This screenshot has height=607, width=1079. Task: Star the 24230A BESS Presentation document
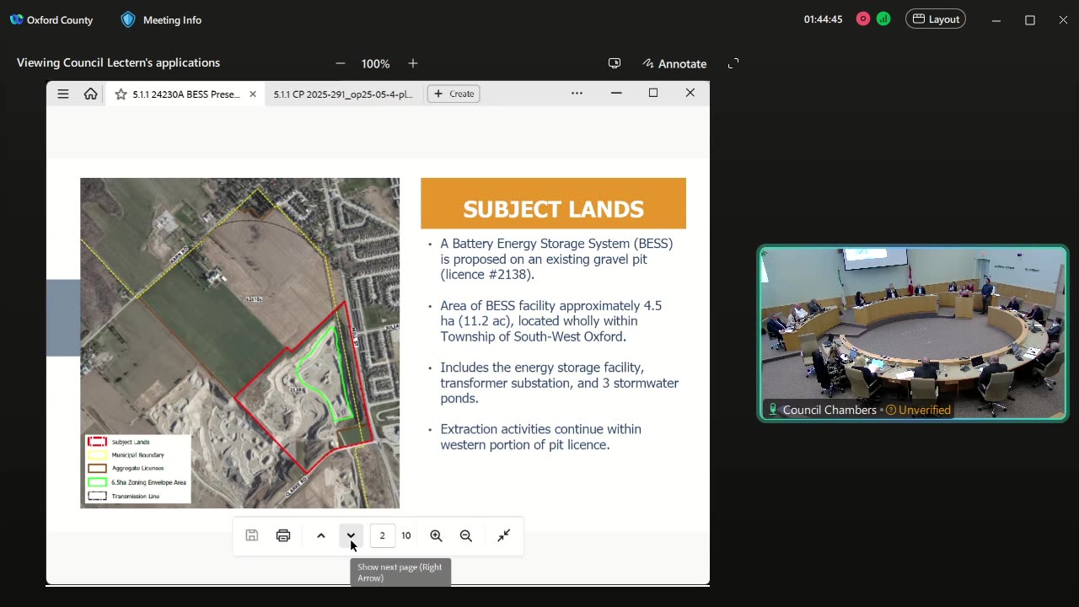(121, 94)
